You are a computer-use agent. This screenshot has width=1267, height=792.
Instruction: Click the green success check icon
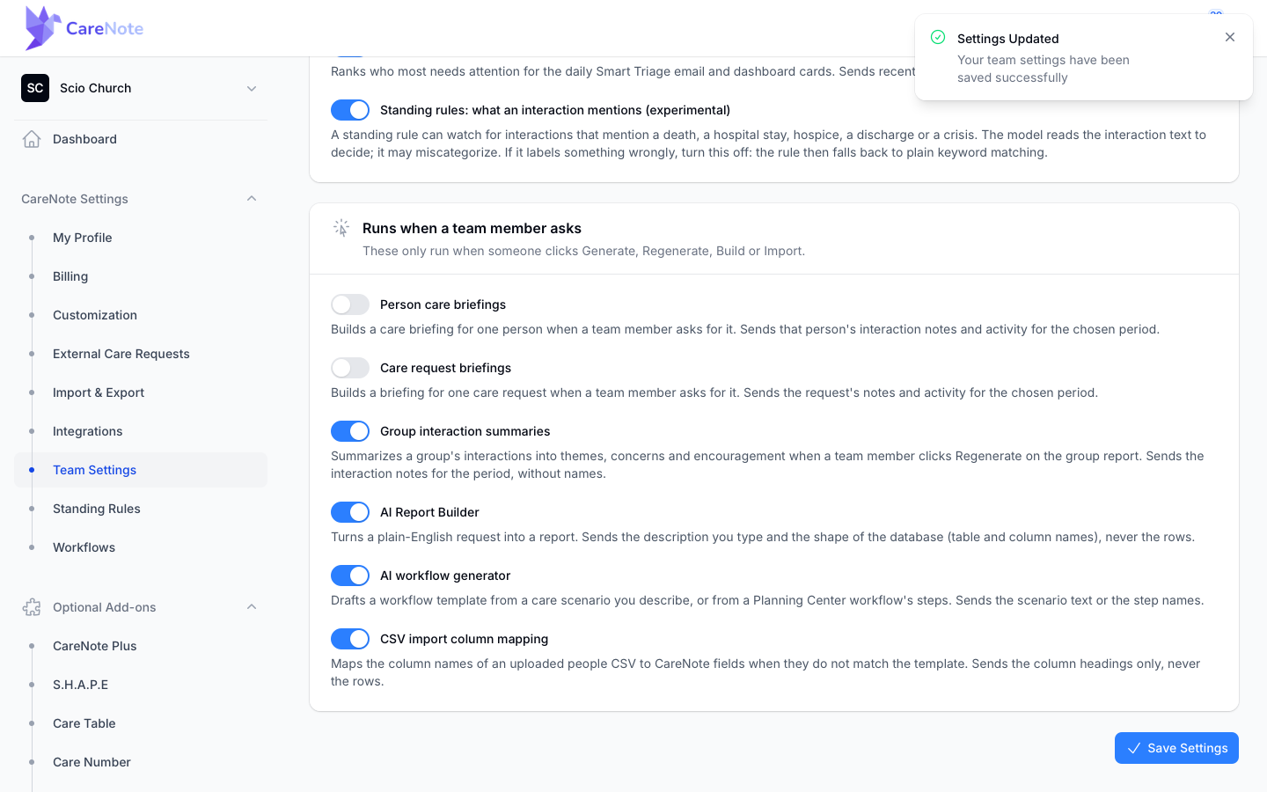click(x=938, y=37)
